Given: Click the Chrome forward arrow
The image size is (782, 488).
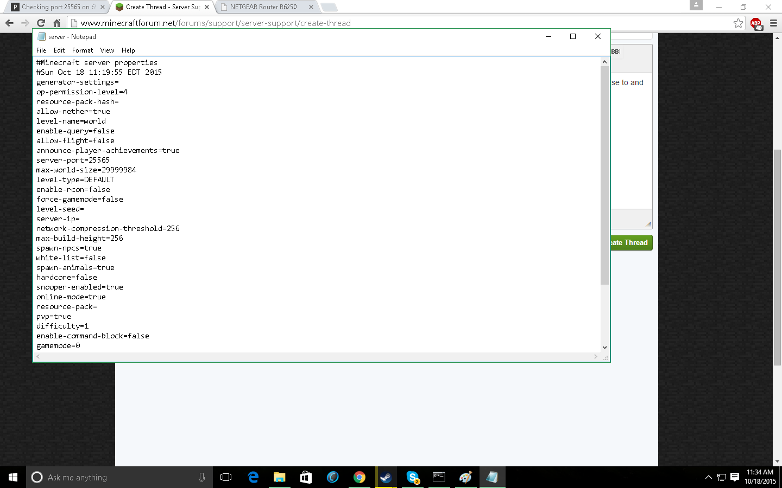Looking at the screenshot, I should pos(25,23).
